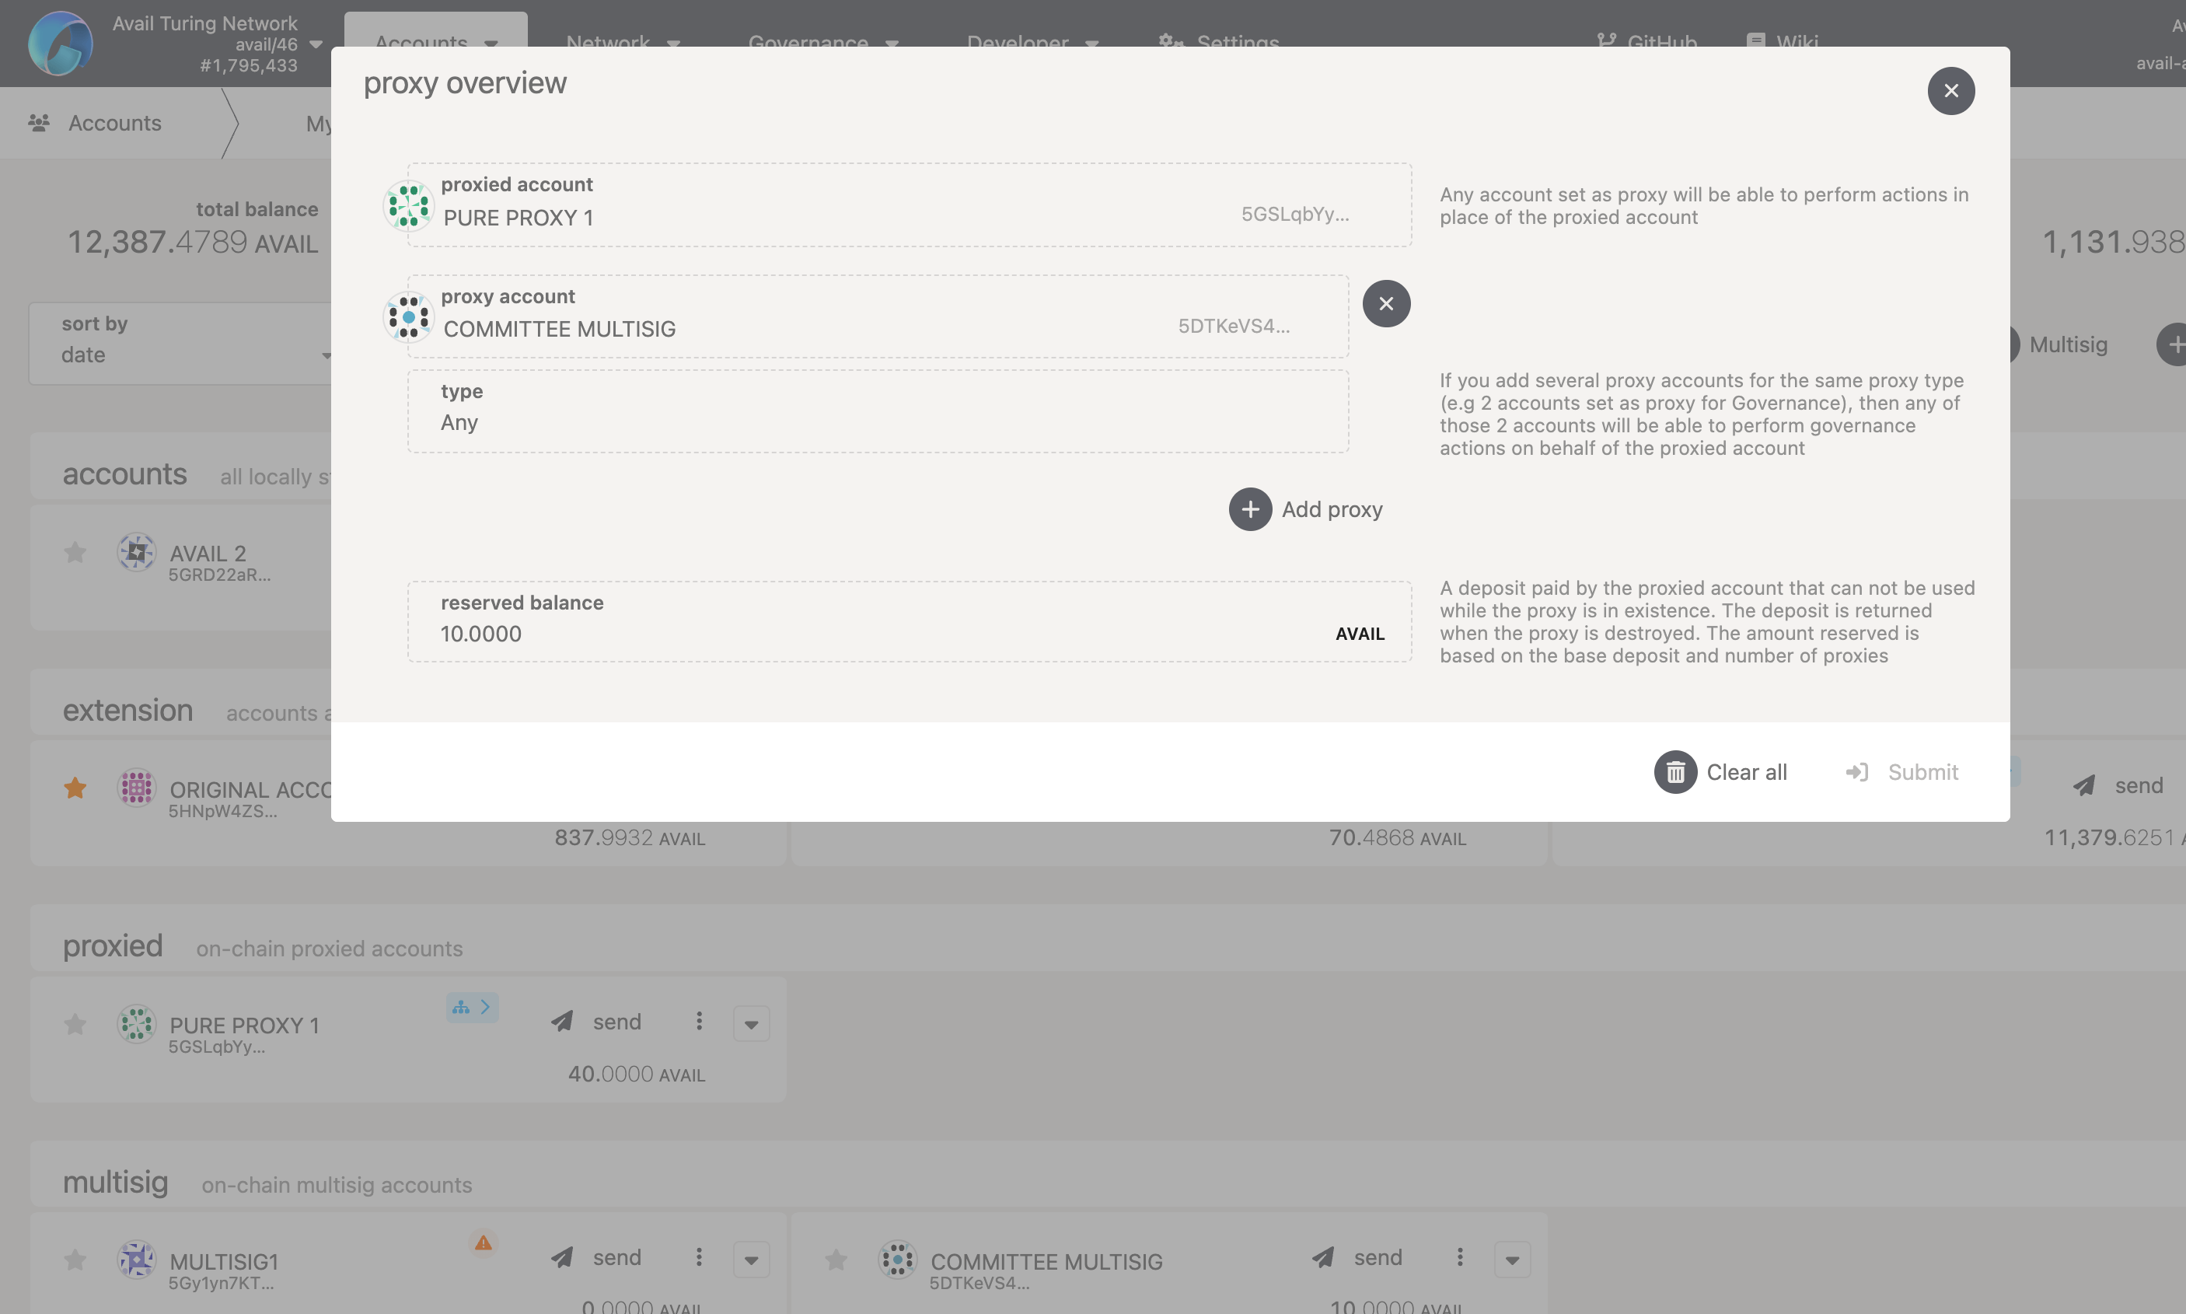Close the proxy overview dialog

click(1950, 90)
